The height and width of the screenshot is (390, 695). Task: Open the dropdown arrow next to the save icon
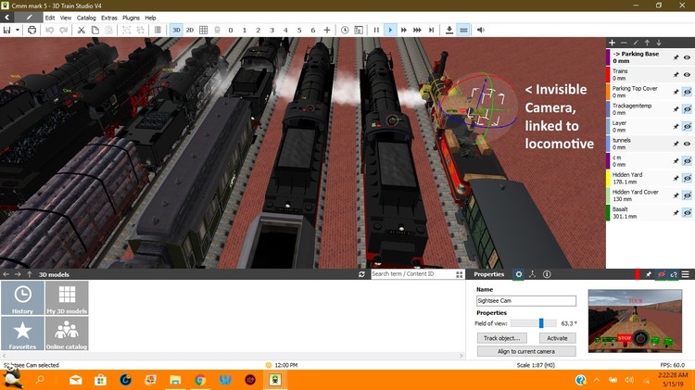pyautogui.click(x=17, y=31)
